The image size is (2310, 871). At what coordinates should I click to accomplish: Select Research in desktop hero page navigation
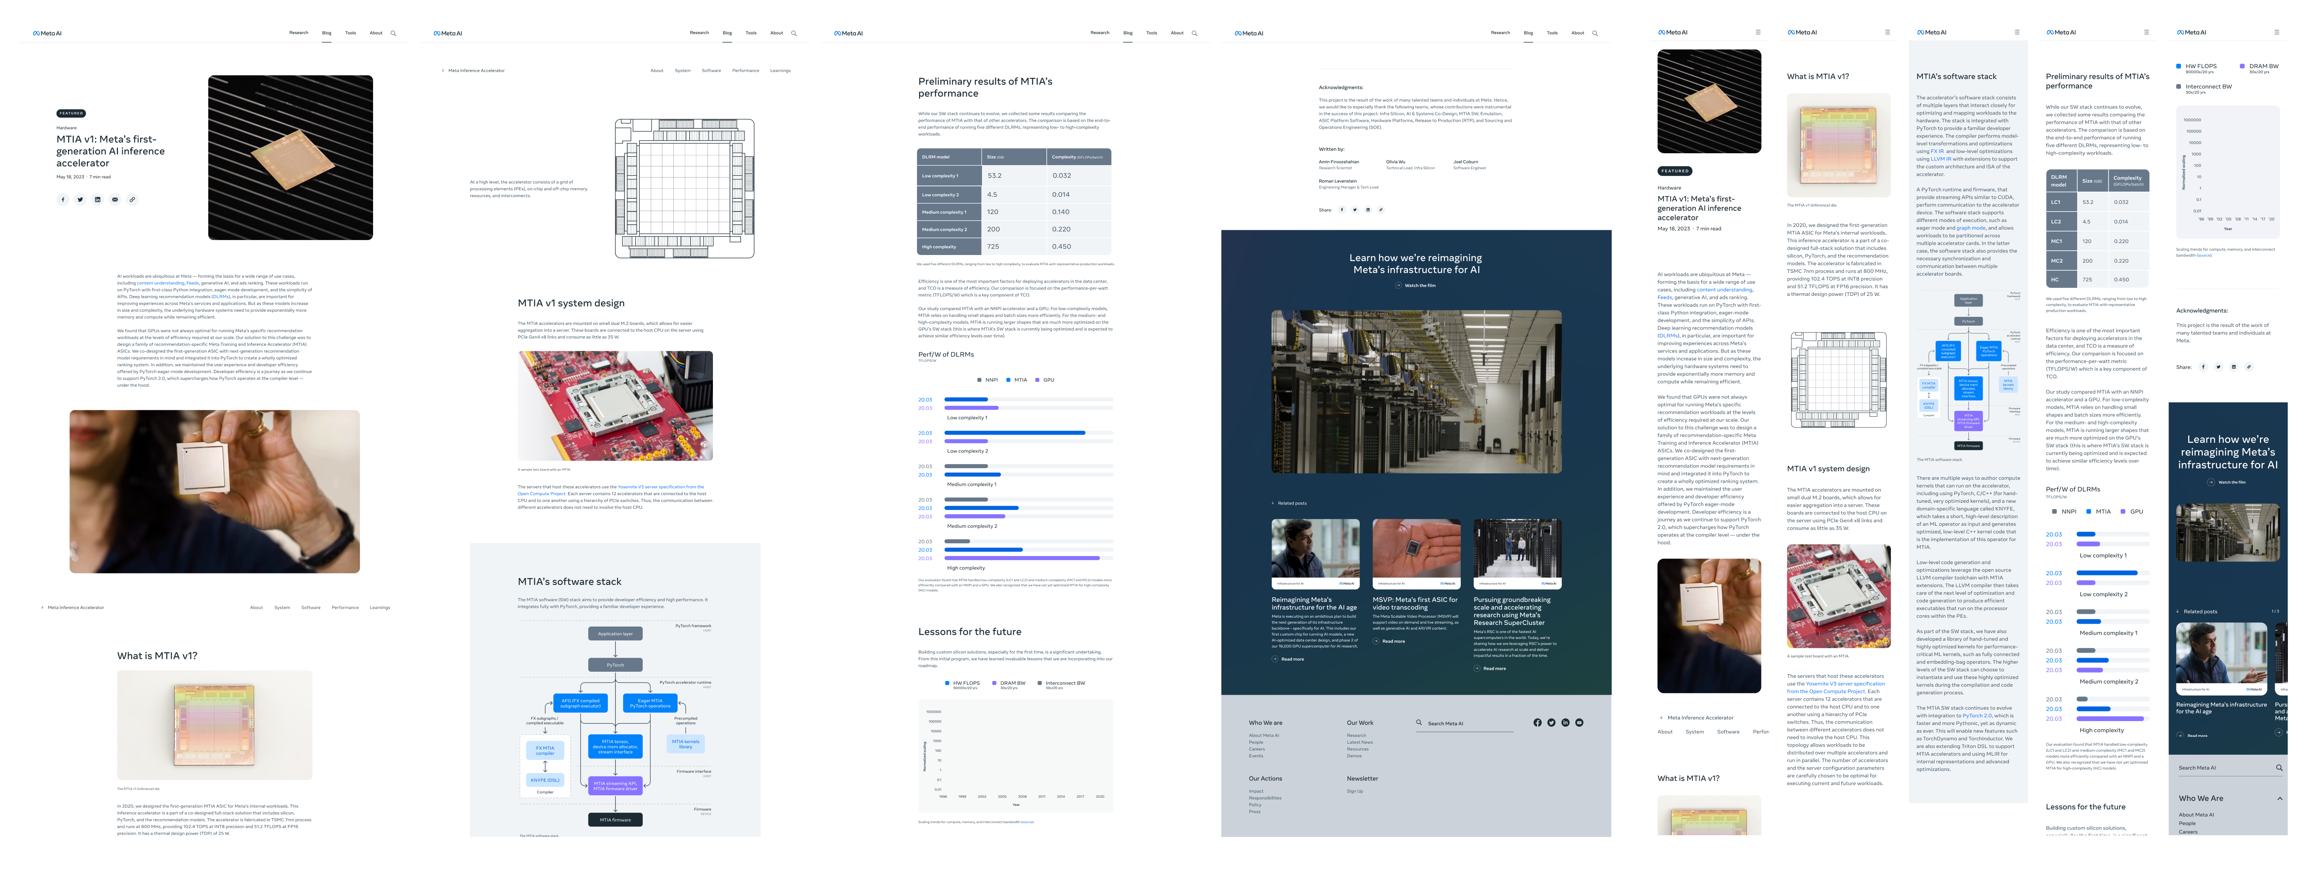point(299,33)
